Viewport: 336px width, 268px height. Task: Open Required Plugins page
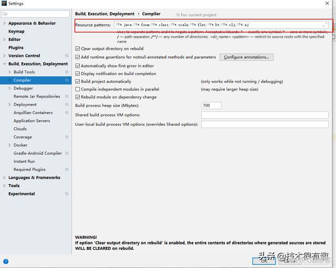point(29,169)
